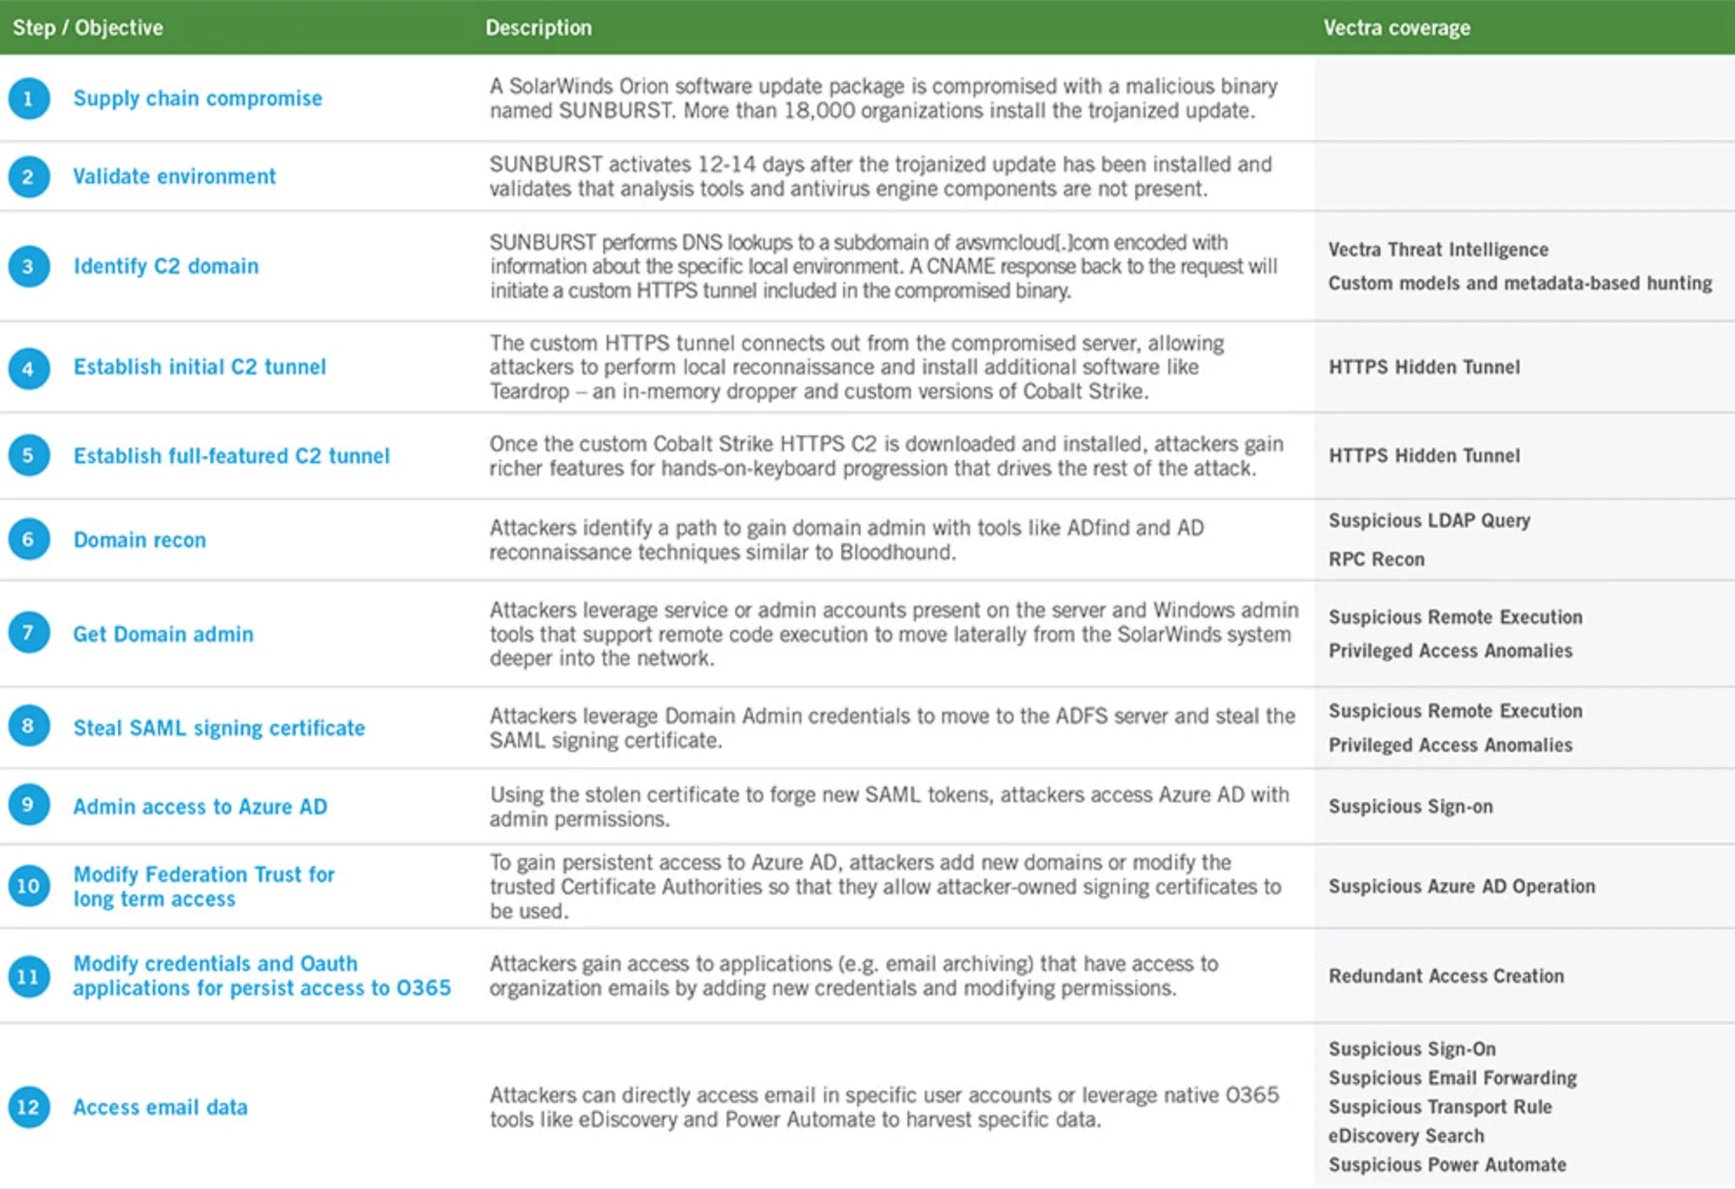Viewport: 1735px width, 1189px height.
Task: Click the 'eDiscovery Search' coverage entry
Action: pyautogui.click(x=1406, y=1136)
